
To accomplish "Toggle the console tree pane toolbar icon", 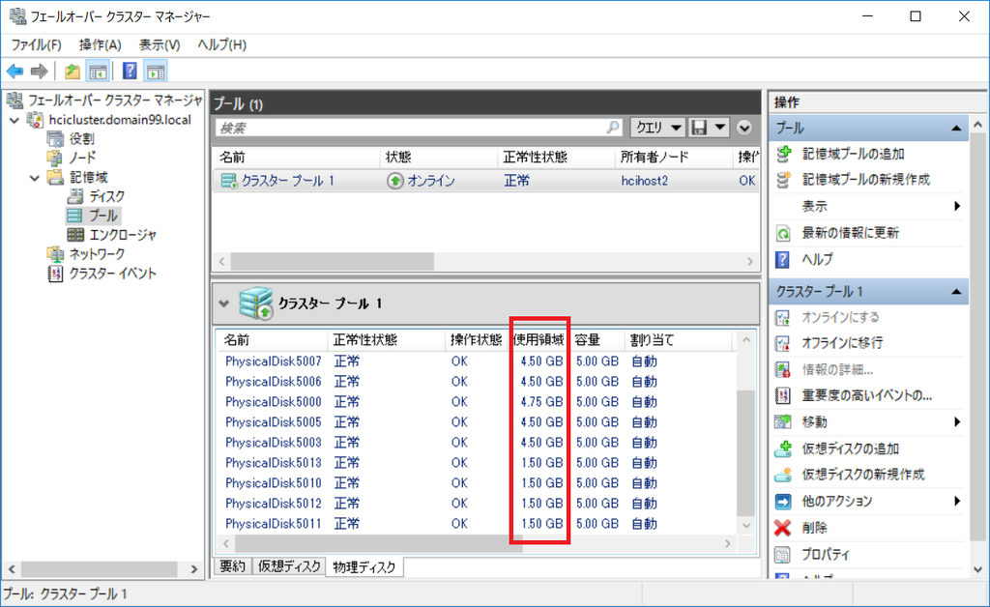I will pyautogui.click(x=98, y=72).
